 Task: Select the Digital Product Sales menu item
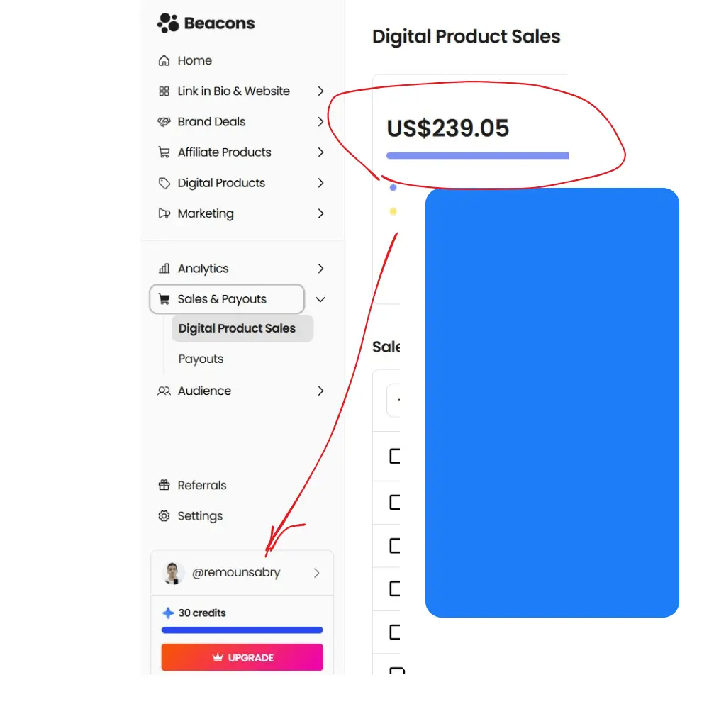(237, 328)
